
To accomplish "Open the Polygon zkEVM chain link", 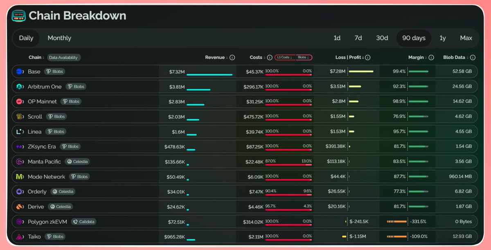I will (x=47, y=222).
